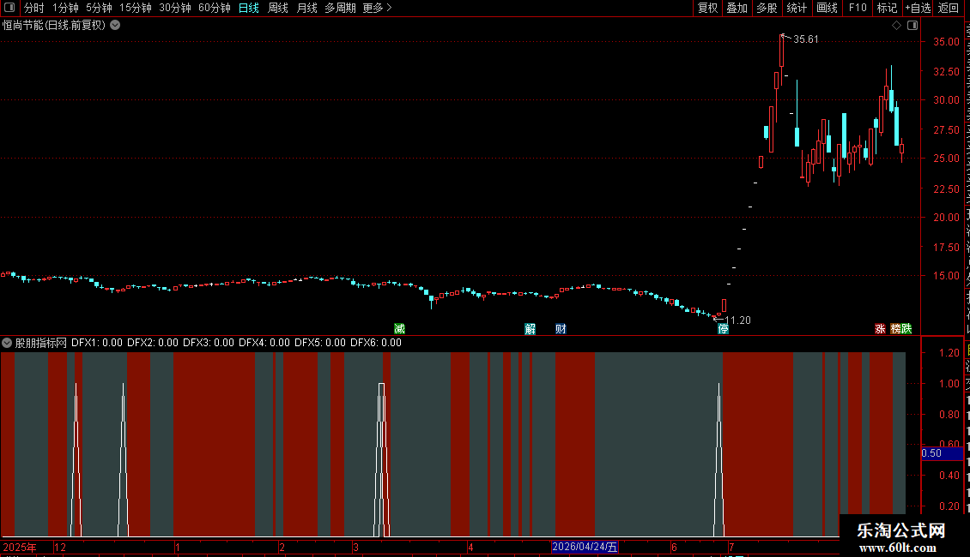Viewport: 970px width, 557px height.
Task: Click the 涨 marker icon
Action: pos(880,328)
